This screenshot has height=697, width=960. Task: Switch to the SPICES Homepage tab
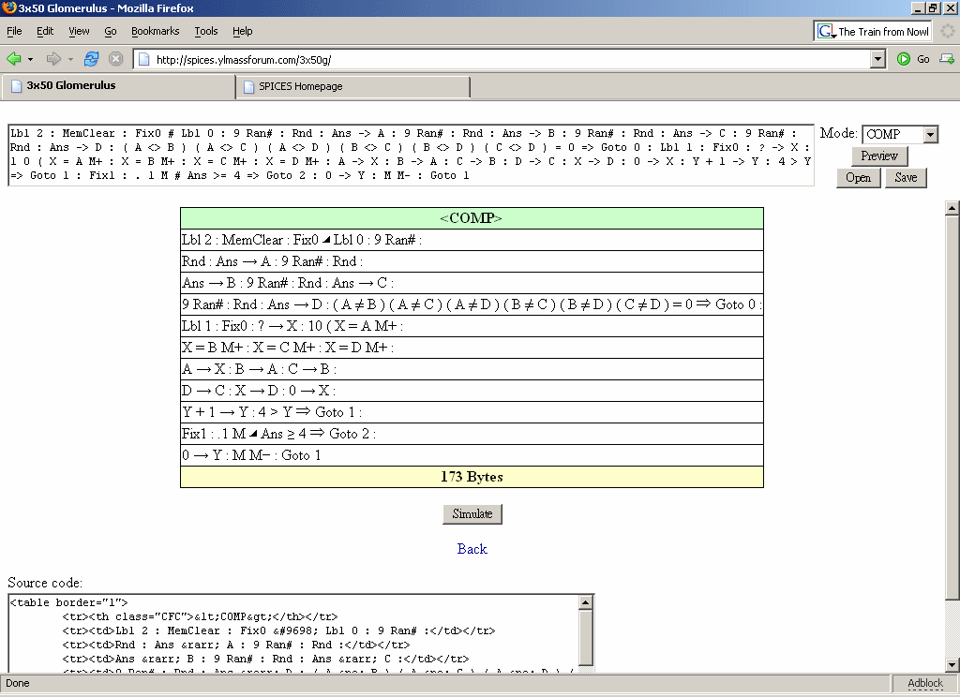(352, 86)
